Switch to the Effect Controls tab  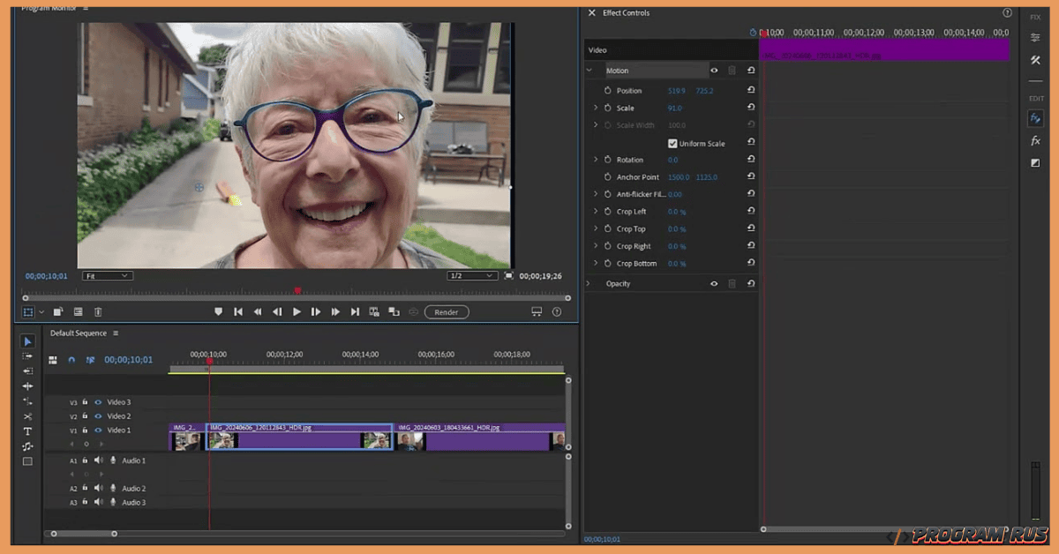click(627, 12)
